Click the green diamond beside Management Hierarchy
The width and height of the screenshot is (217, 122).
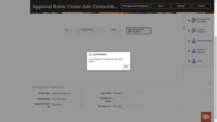tap(189, 20)
